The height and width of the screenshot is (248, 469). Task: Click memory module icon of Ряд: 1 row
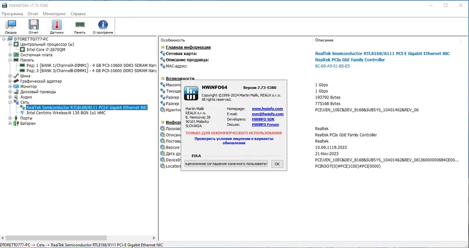pos(22,65)
